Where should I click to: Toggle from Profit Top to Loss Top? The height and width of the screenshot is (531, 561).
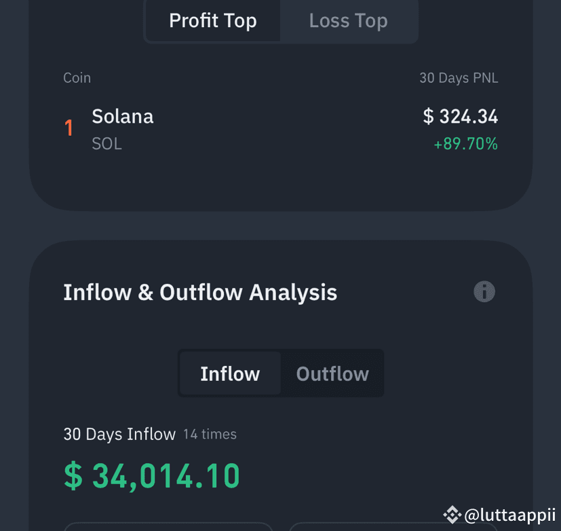348,20
